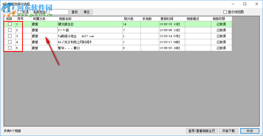
Task: Click the 查找 search button
Action: click(75, 12)
